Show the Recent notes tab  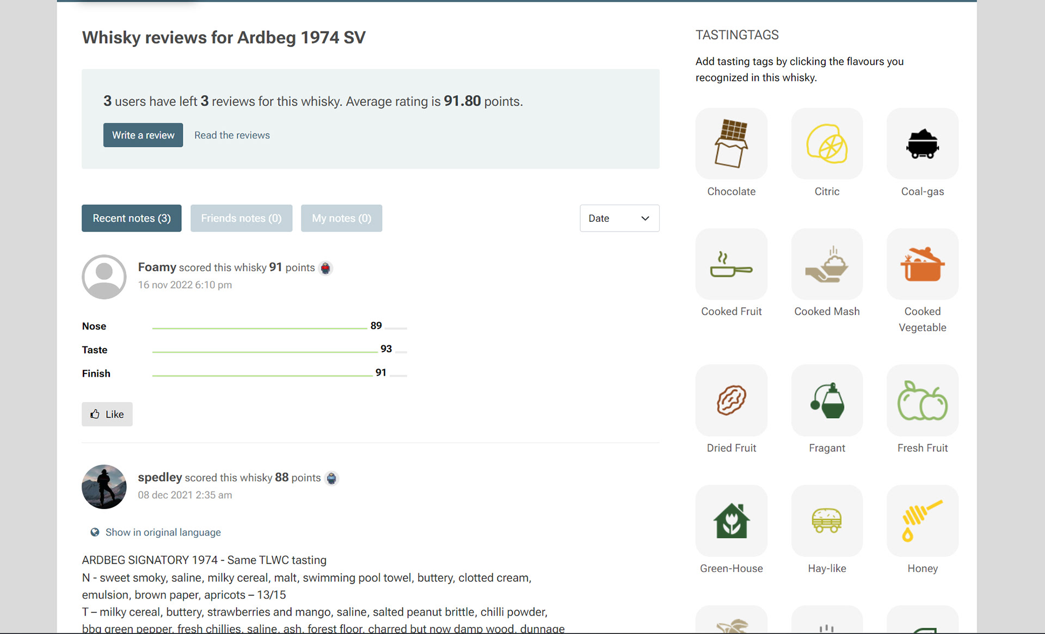131,218
